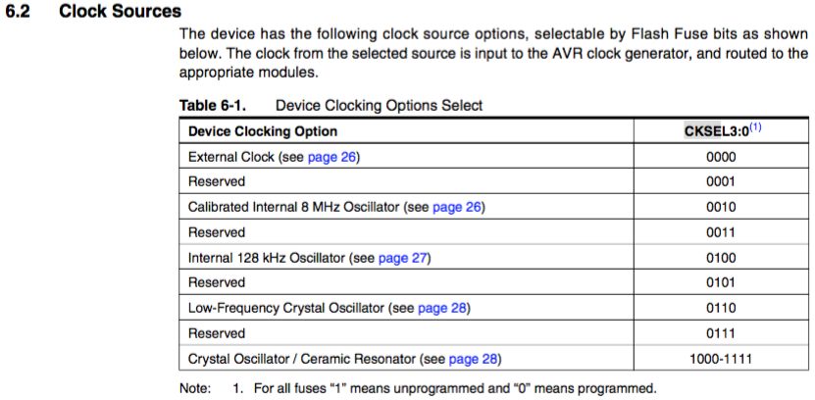815x400 pixels.
Task: Click the Device Clocking Options Select caption
Action: tap(379, 106)
